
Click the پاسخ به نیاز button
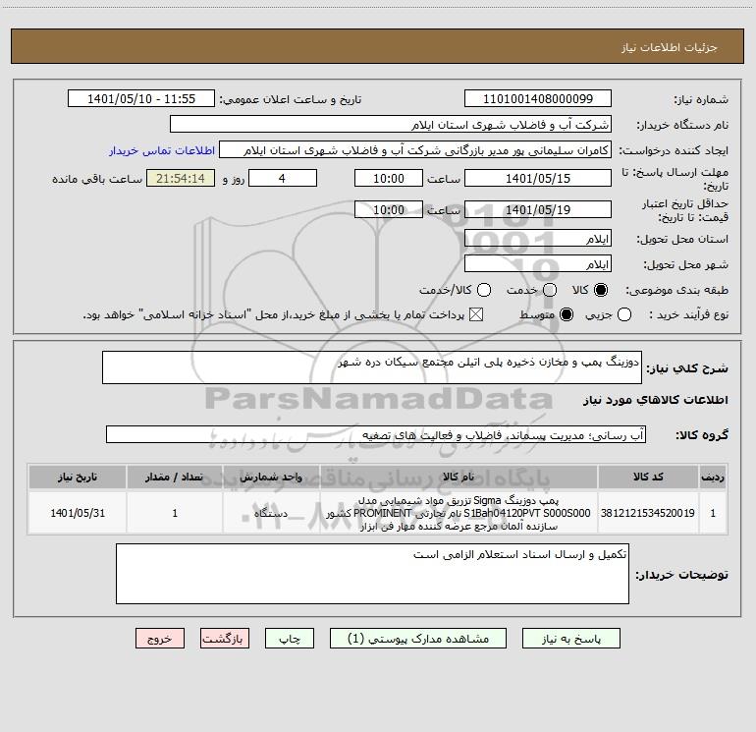(x=570, y=639)
